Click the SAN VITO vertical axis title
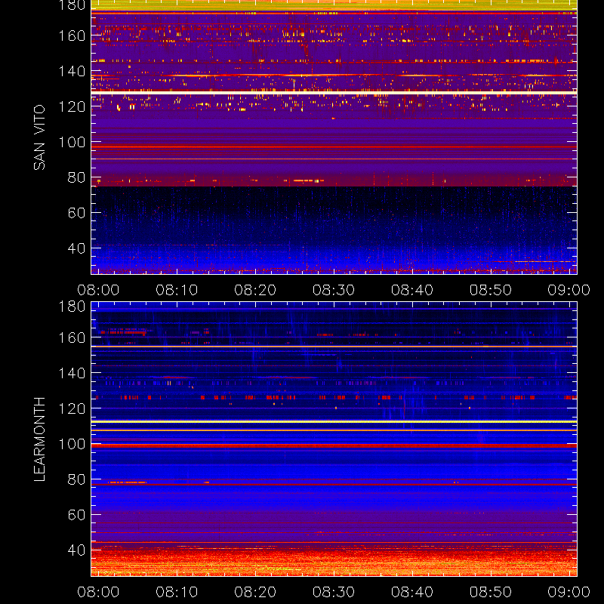This screenshot has height=604, width=604. tap(39, 137)
